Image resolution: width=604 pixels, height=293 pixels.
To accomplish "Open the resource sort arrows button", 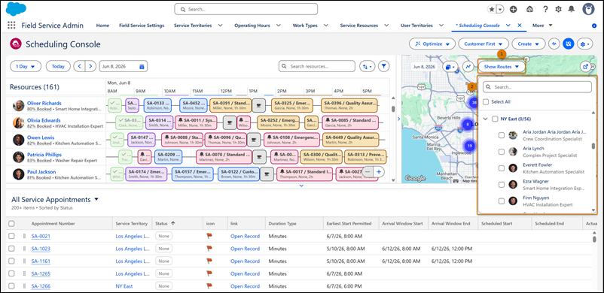I will pyautogui.click(x=367, y=66).
